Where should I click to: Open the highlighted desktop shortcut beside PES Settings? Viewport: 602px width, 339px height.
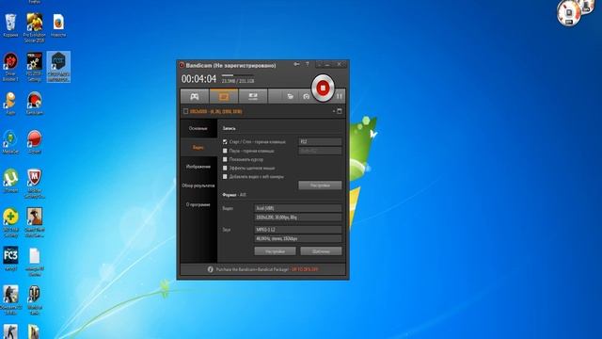click(58, 67)
